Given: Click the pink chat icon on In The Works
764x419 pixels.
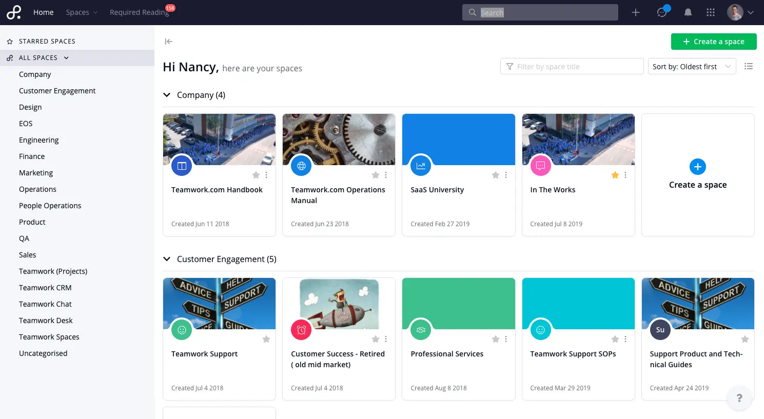Looking at the screenshot, I should pos(540,166).
